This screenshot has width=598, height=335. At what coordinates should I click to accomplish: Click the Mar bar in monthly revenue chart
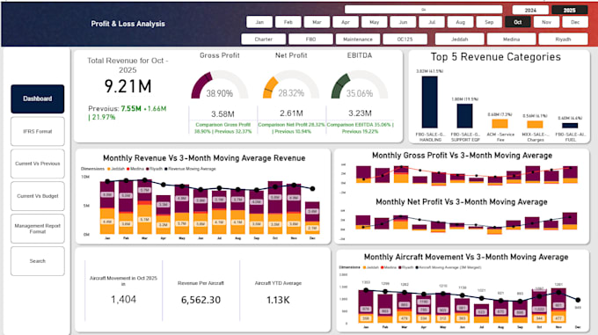click(x=144, y=208)
